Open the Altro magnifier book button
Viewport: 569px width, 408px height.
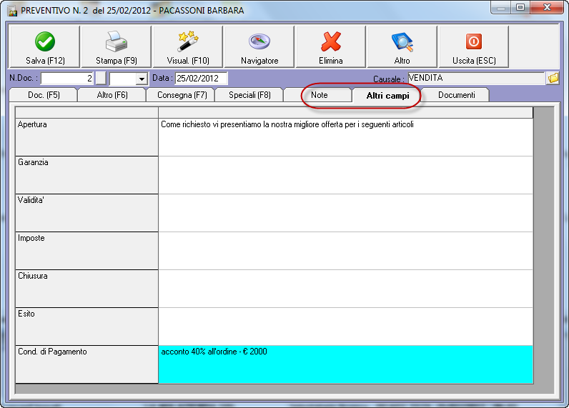[402, 46]
